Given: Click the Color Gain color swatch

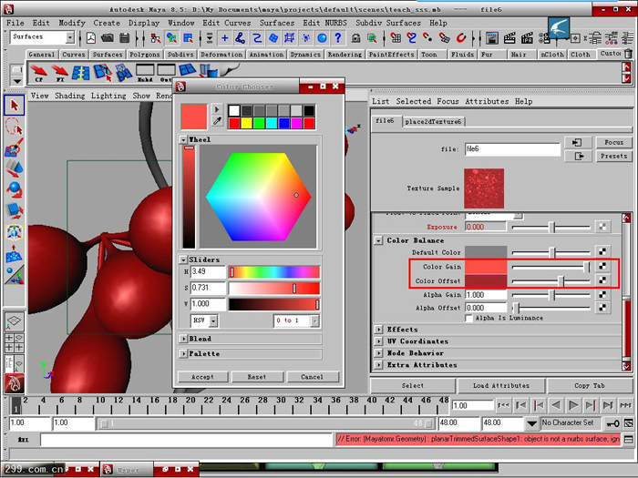Looking at the screenshot, I should tap(486, 267).
